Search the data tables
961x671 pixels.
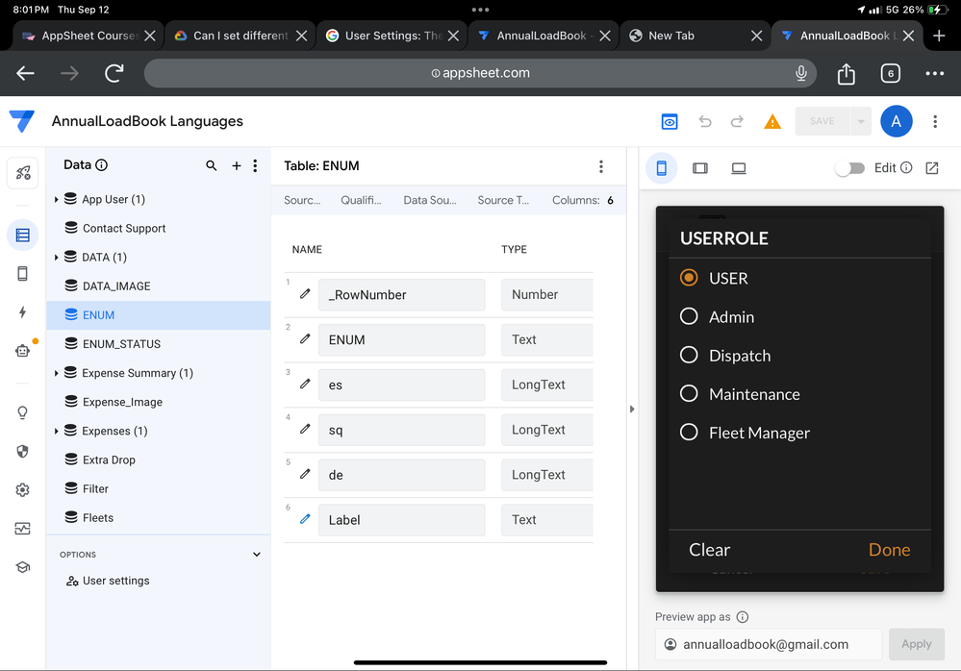[x=212, y=165]
